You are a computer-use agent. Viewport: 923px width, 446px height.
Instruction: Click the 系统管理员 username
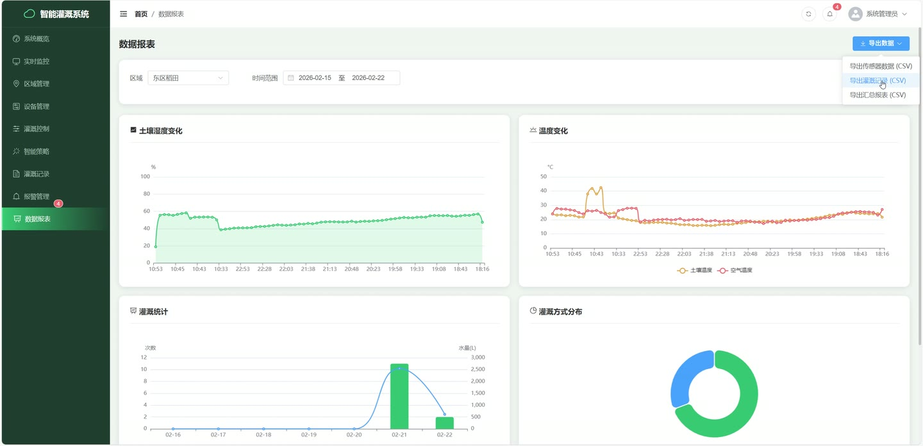click(881, 14)
